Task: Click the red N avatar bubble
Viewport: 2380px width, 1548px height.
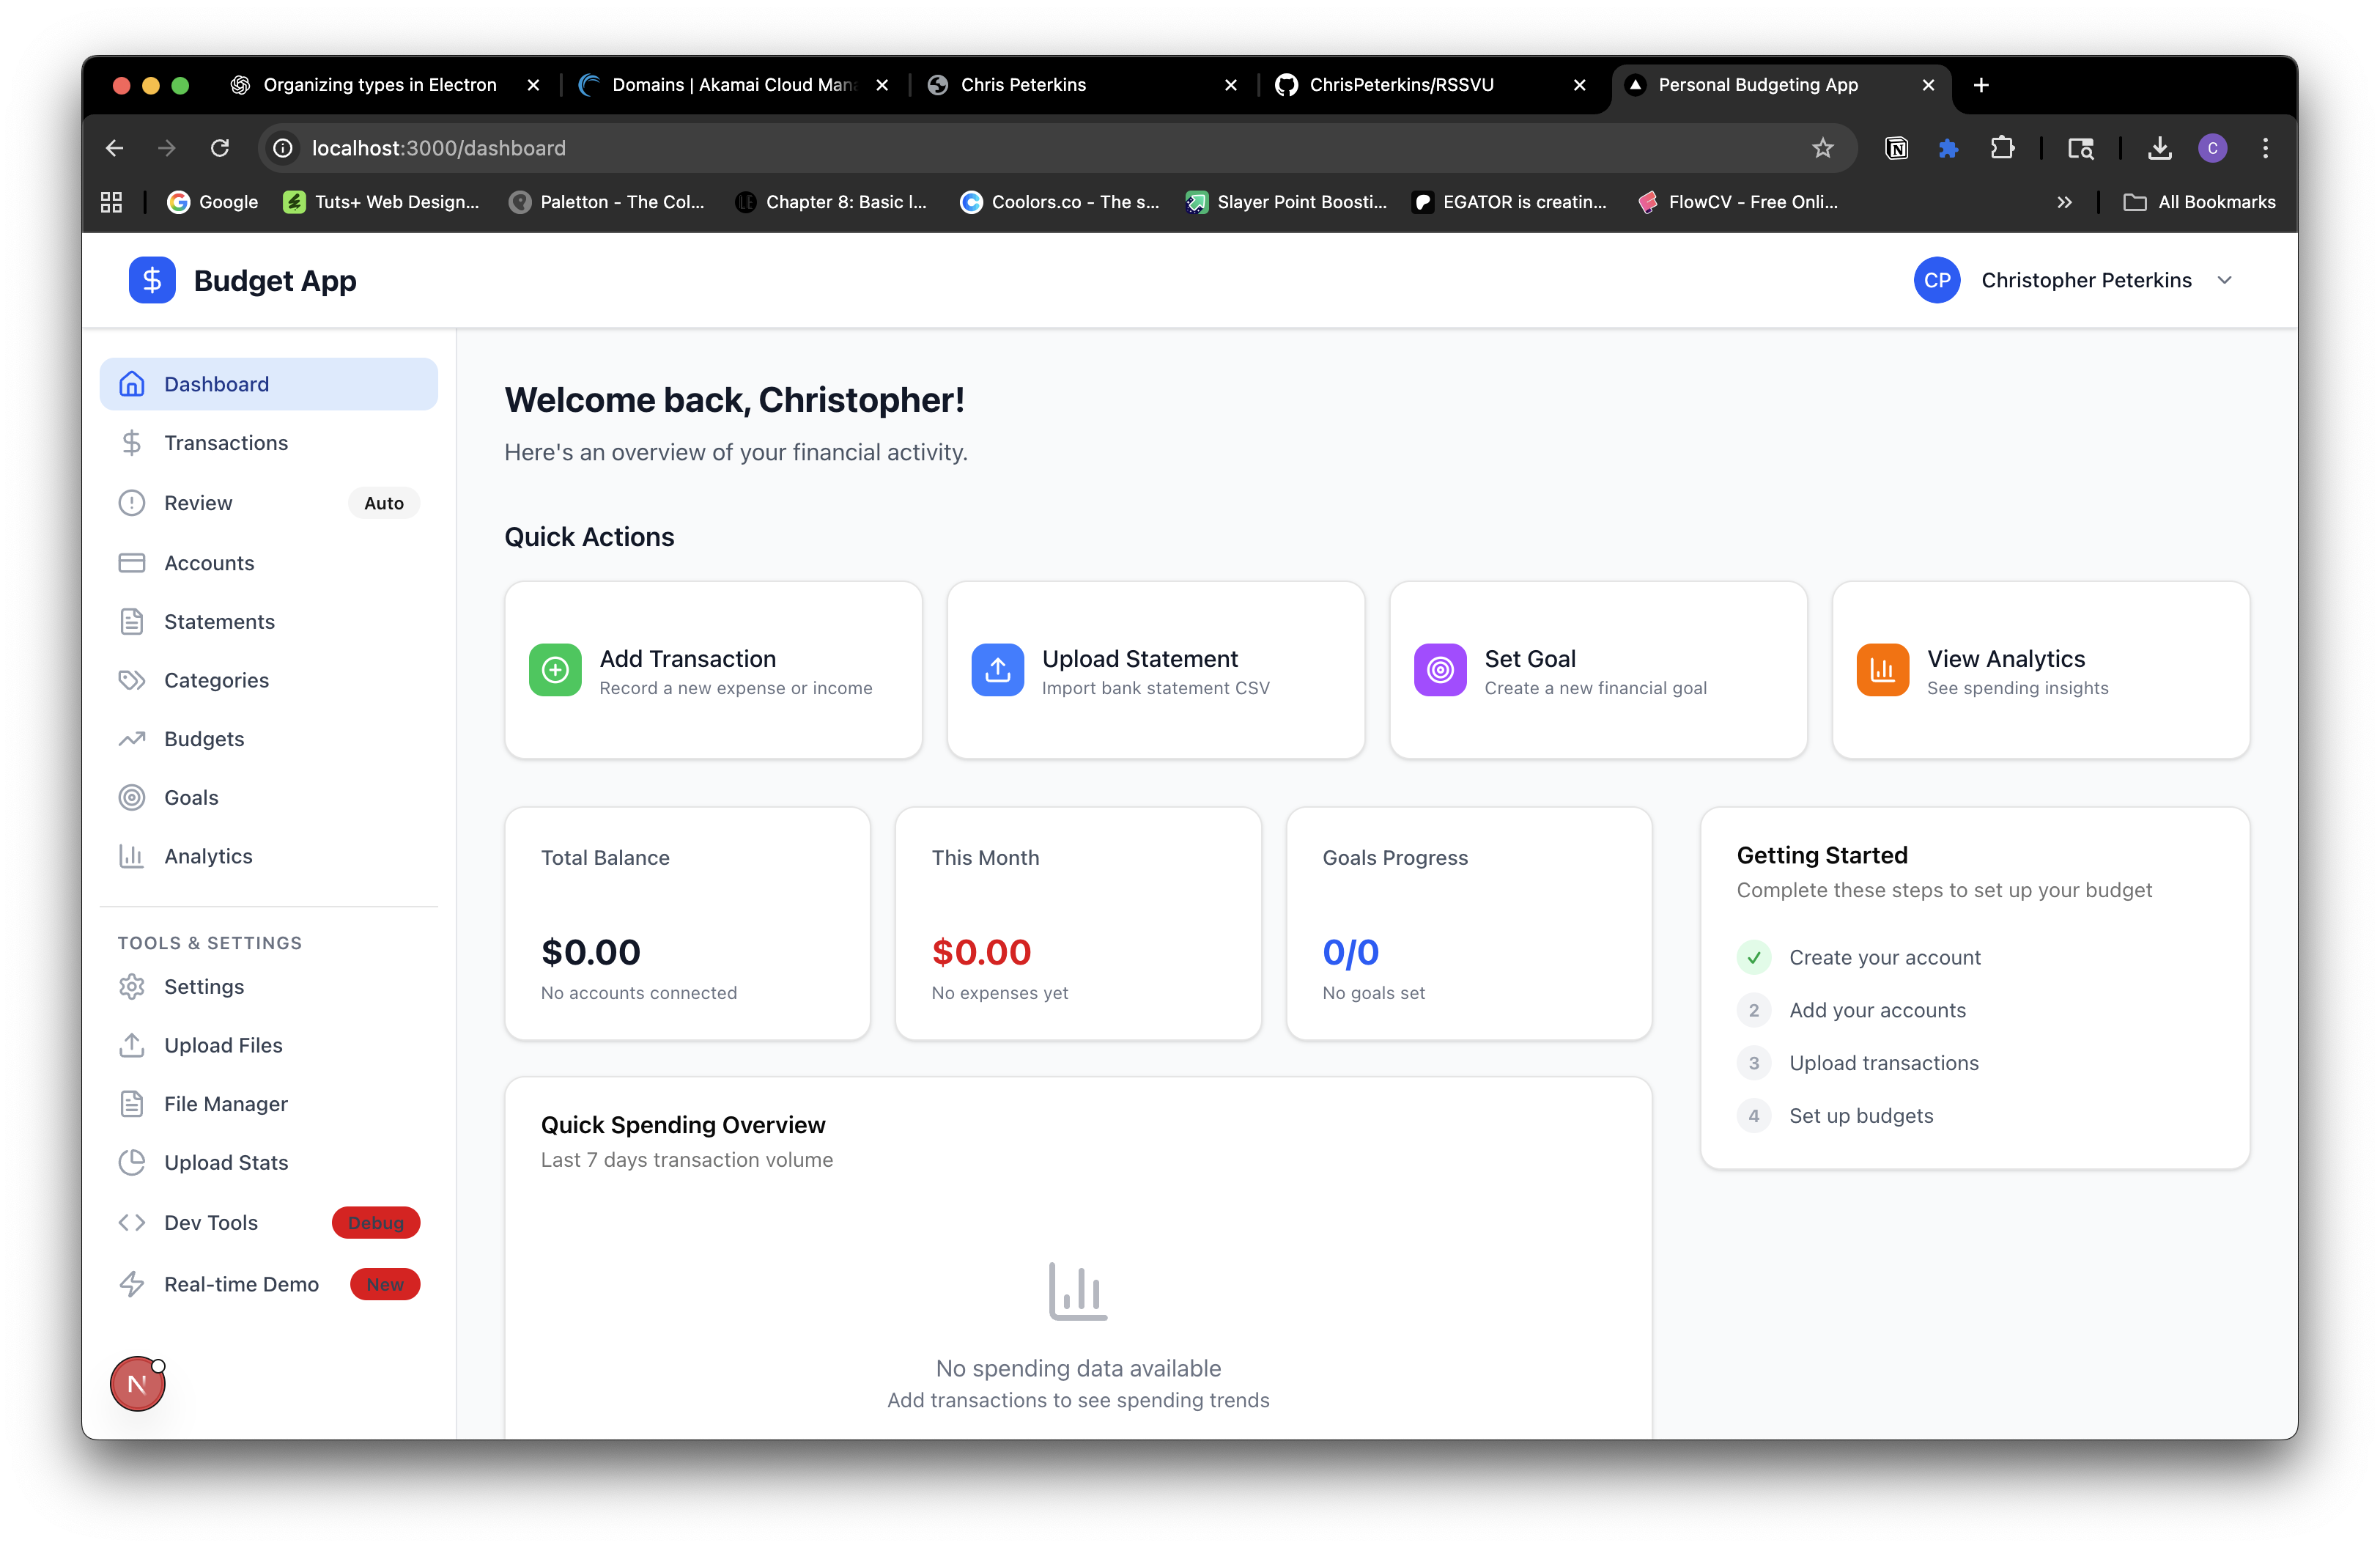Action: [x=137, y=1384]
